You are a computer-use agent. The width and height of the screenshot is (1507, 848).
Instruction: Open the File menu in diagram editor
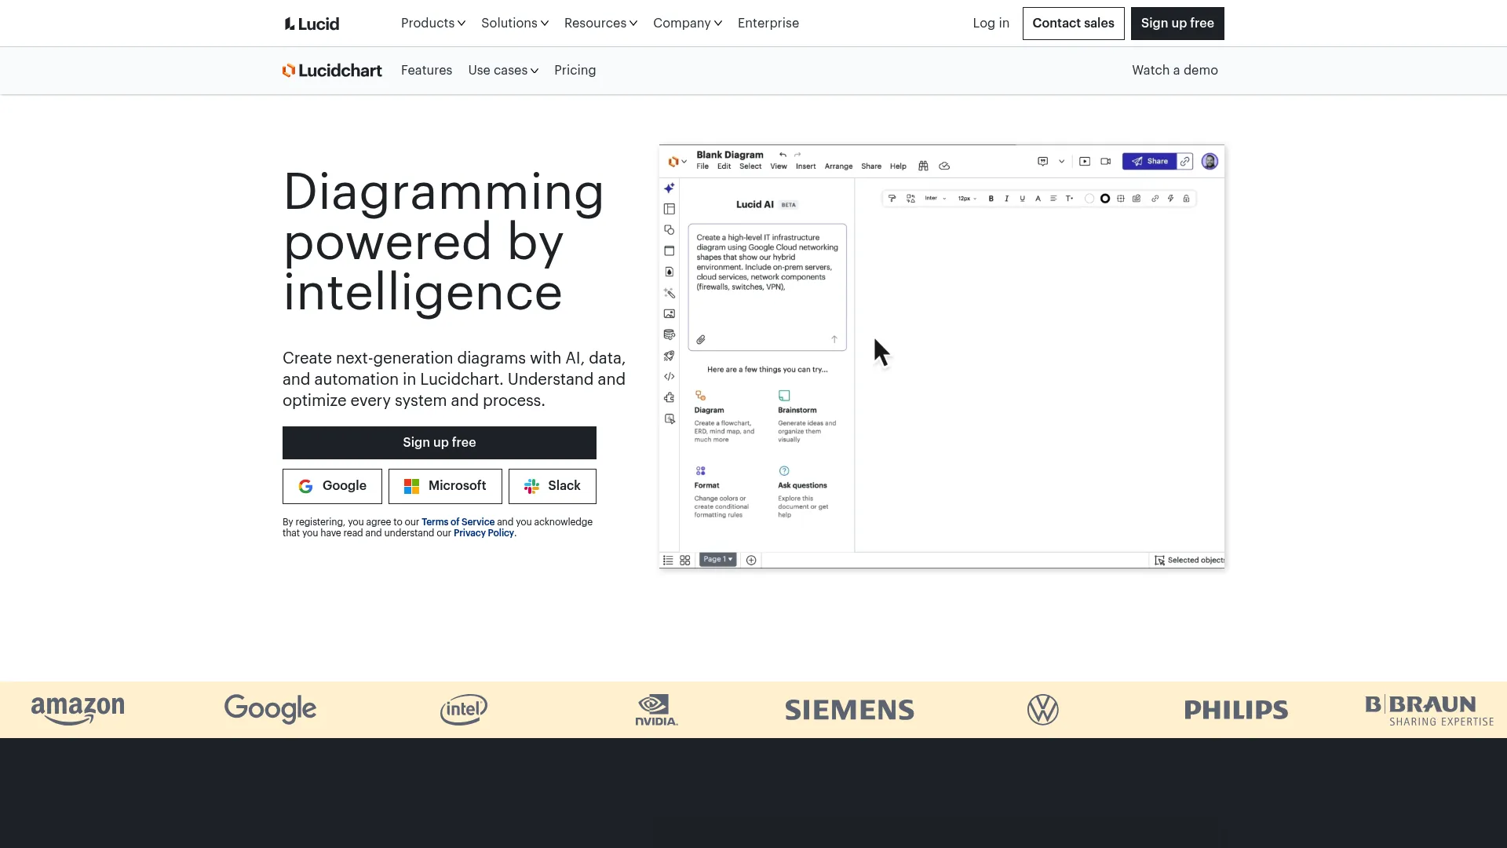[702, 166]
